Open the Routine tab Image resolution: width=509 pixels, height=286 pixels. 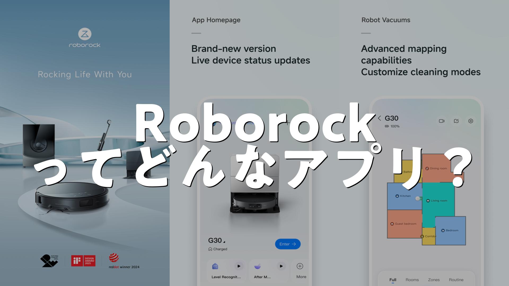tap(456, 280)
